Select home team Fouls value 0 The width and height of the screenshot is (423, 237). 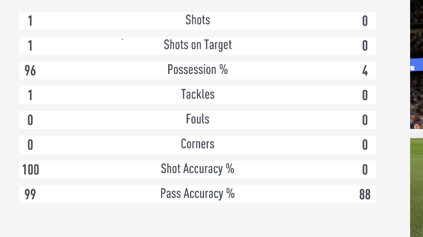click(30, 120)
